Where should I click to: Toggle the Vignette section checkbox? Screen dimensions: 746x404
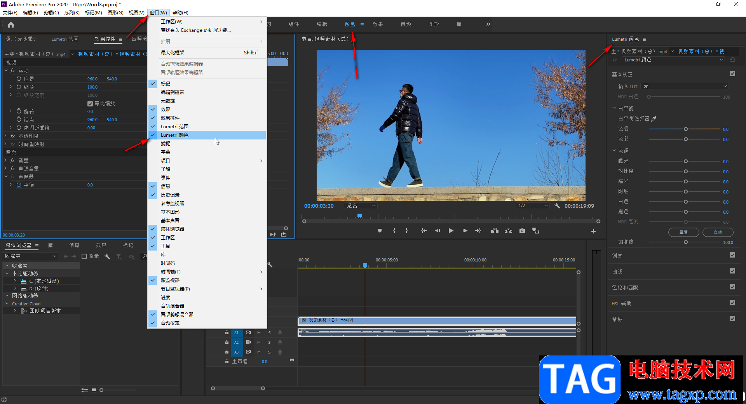(732, 319)
